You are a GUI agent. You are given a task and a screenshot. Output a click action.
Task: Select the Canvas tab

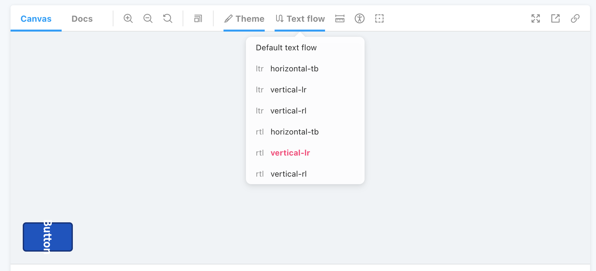click(36, 19)
